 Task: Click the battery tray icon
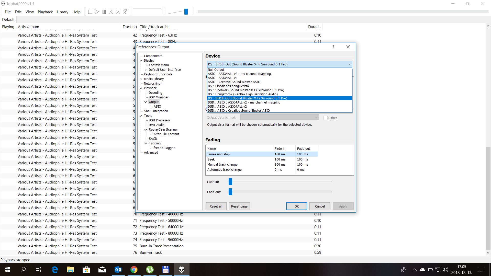(x=430, y=270)
